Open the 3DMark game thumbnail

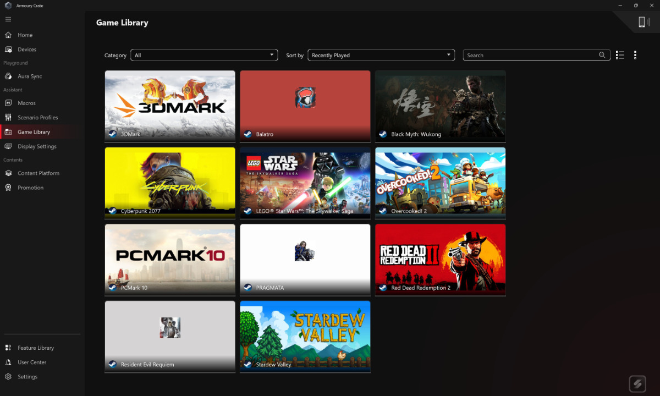point(170,106)
